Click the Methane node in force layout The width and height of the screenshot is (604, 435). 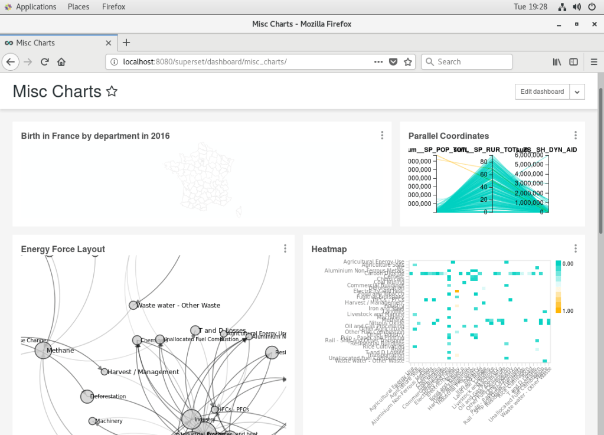43,351
